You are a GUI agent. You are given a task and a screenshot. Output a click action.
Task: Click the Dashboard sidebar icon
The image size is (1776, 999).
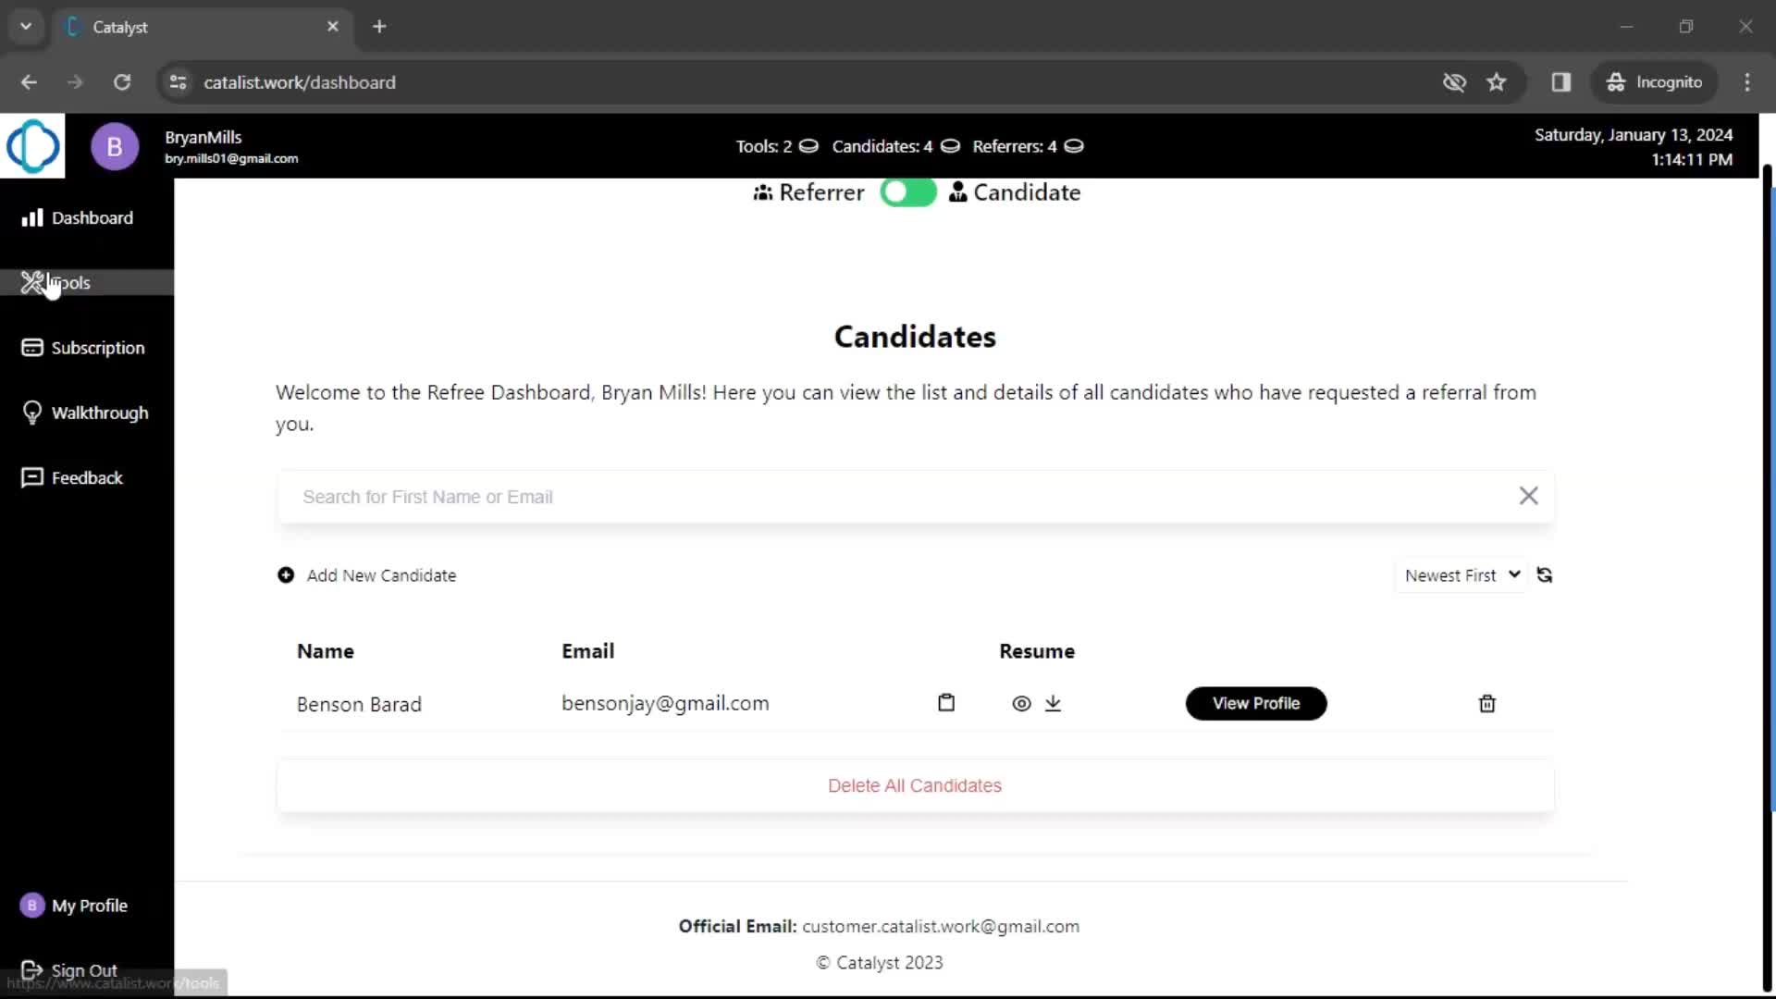coord(31,217)
